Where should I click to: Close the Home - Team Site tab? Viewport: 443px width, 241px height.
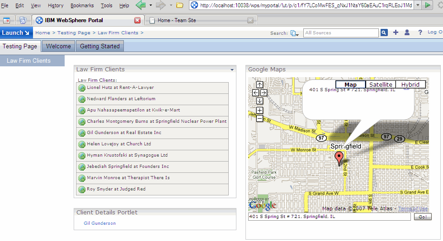[x=250, y=20]
